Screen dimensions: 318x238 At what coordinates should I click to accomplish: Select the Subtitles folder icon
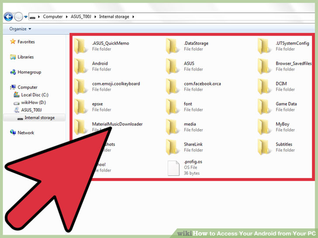pyautogui.click(x=264, y=147)
